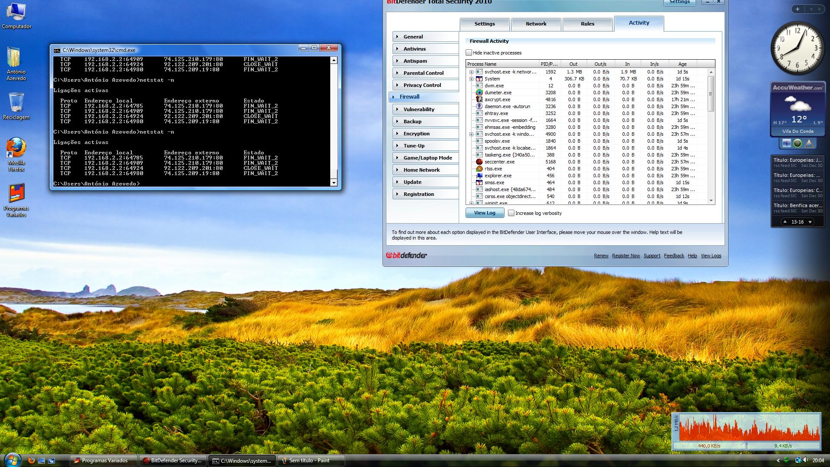
Task: Switch to the firewall Settings tab
Action: 485,24
